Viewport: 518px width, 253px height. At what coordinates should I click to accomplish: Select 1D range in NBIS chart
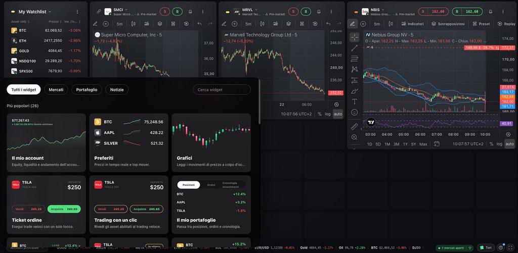(x=370, y=144)
